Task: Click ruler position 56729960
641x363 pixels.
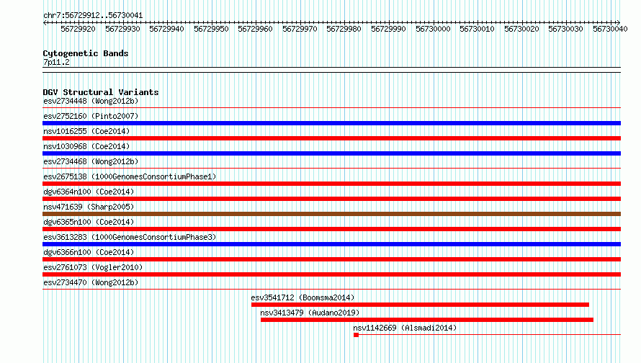Action: (256, 29)
